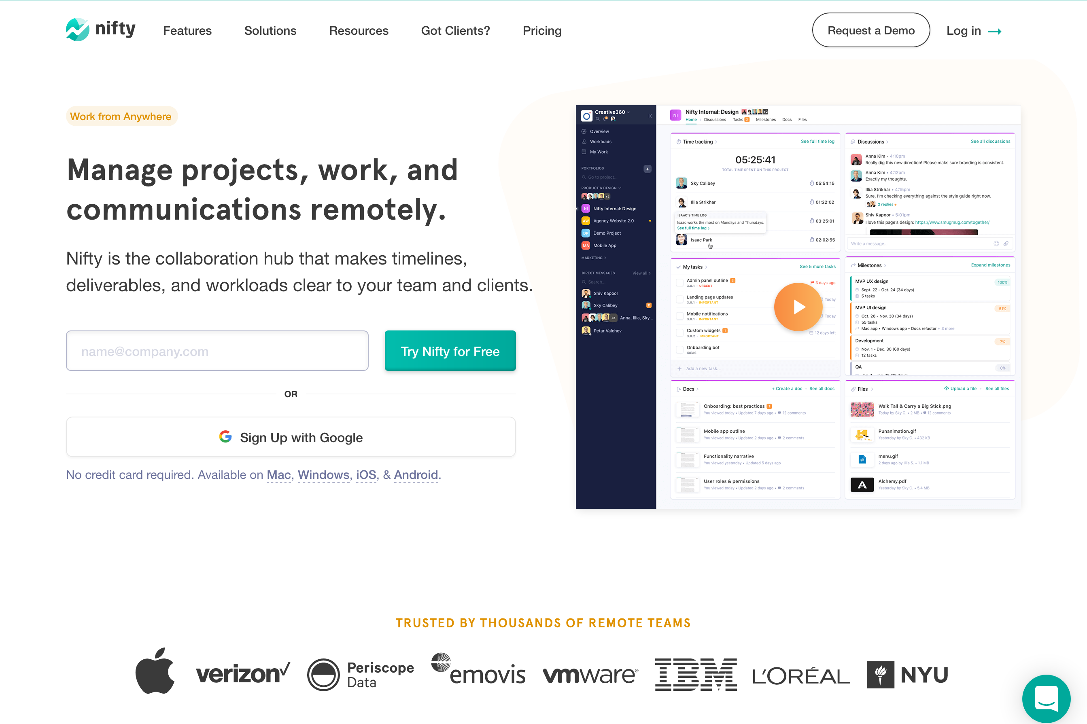The height and width of the screenshot is (724, 1087).
Task: Open Petar Valchev direct message avatar
Action: point(586,330)
